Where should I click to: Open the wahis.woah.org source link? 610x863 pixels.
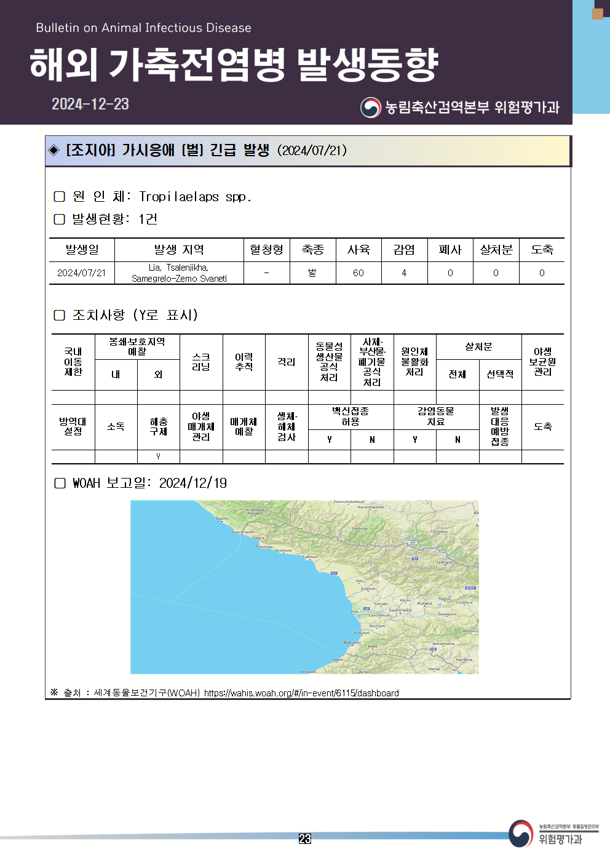(301, 693)
